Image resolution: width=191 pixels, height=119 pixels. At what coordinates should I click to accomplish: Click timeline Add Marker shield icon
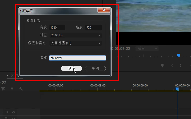12,89
